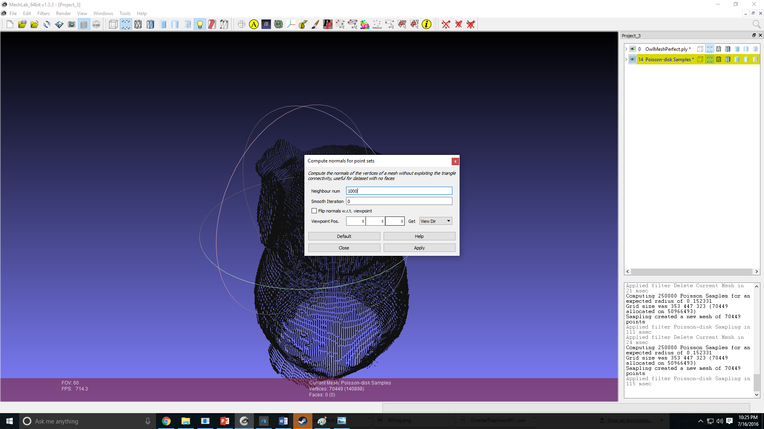Image resolution: width=764 pixels, height=429 pixels.
Task: Hide the OwlMeshPerfect.ply layer eye
Action: coord(633,49)
